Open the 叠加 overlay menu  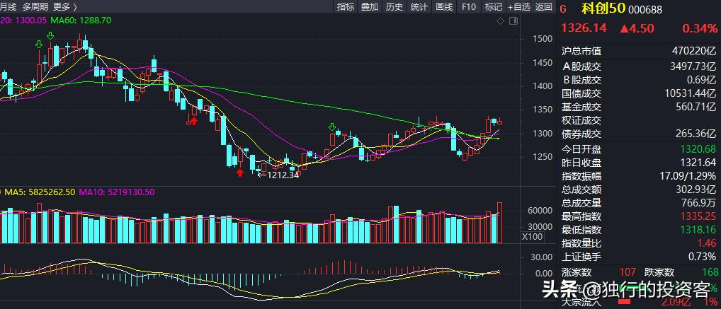(x=370, y=6)
